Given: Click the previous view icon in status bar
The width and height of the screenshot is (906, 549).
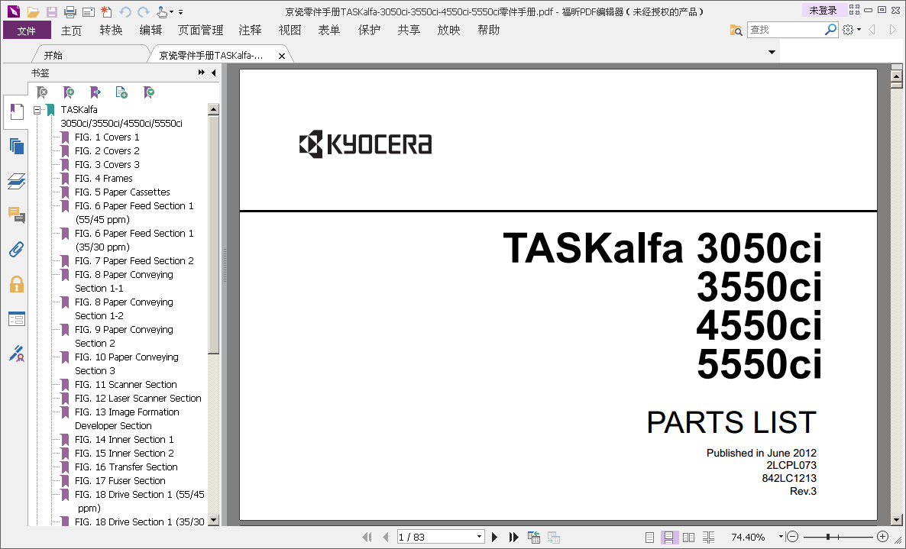Looking at the screenshot, I should click(534, 537).
